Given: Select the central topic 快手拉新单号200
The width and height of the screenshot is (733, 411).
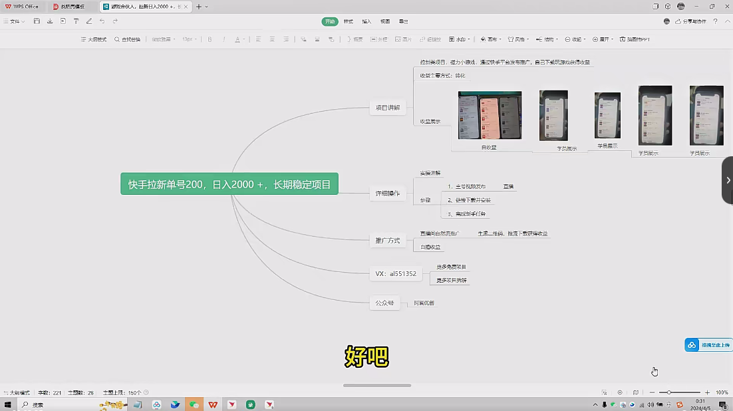Looking at the screenshot, I should pos(229,184).
